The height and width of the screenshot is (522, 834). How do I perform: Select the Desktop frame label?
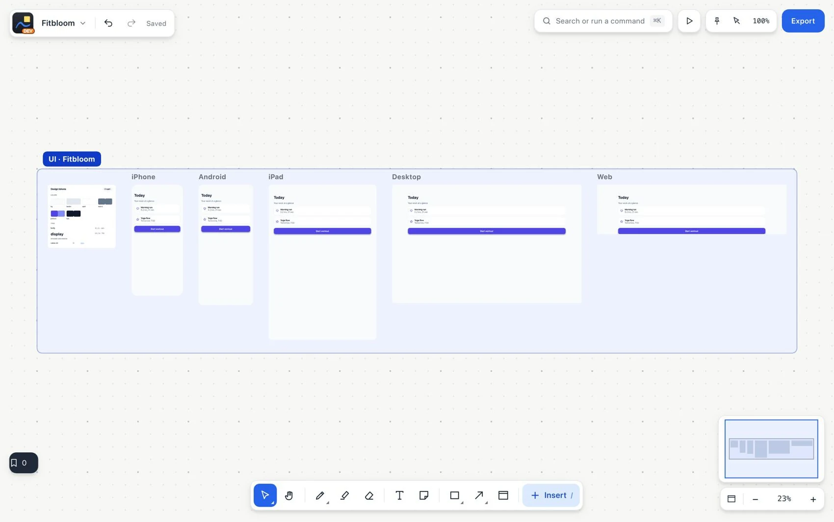[406, 177]
